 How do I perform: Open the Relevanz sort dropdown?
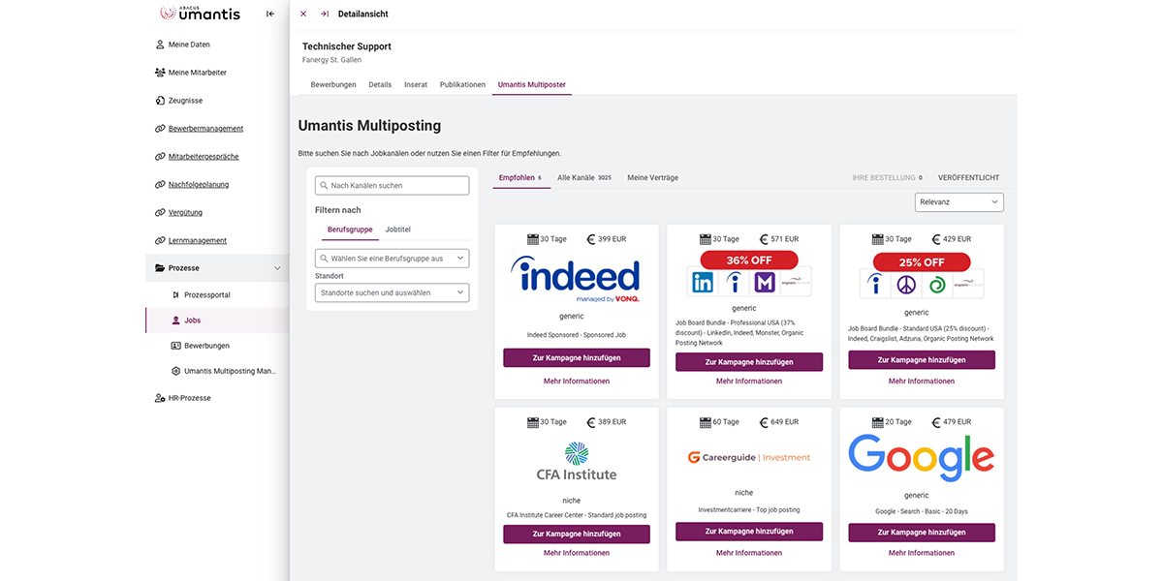pos(959,201)
